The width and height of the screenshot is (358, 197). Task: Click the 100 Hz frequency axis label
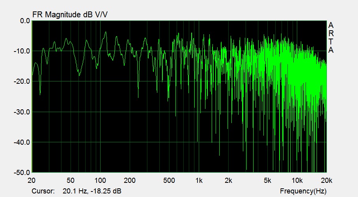100,180
